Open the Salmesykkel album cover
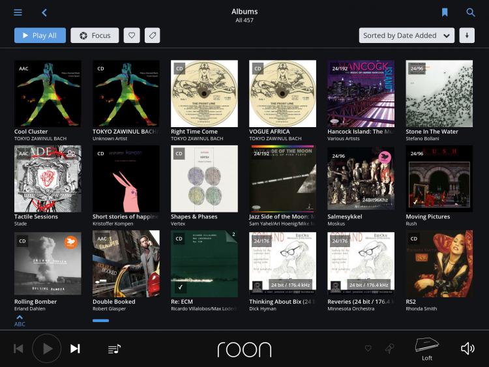489x367 pixels. (361, 179)
